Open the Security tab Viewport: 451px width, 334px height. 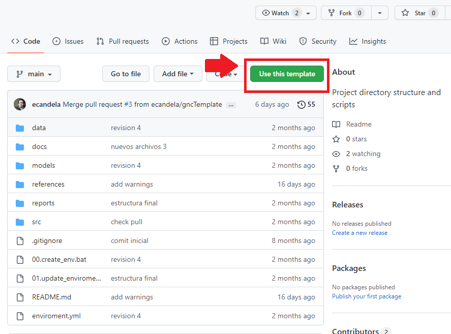(318, 41)
